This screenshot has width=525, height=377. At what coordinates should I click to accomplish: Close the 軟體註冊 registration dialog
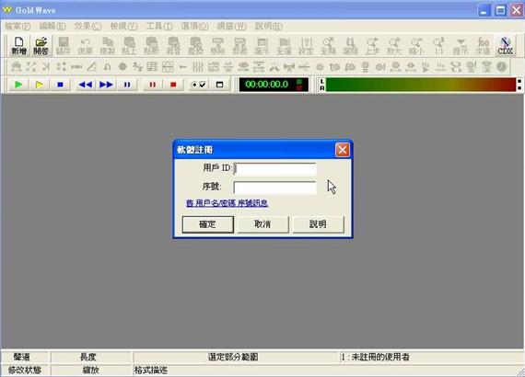(343, 150)
